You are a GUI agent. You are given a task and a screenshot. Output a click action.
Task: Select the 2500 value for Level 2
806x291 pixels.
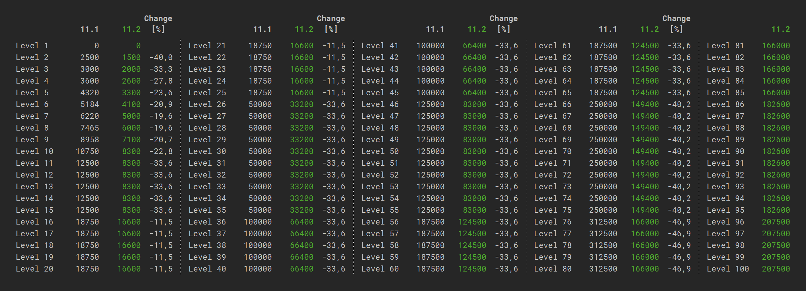coord(89,57)
